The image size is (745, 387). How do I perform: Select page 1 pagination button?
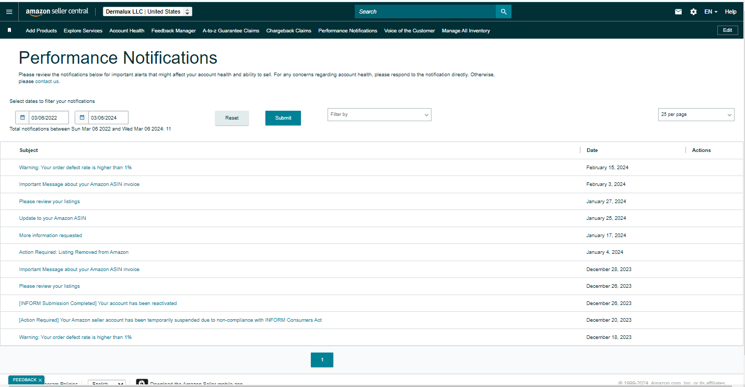click(x=322, y=360)
